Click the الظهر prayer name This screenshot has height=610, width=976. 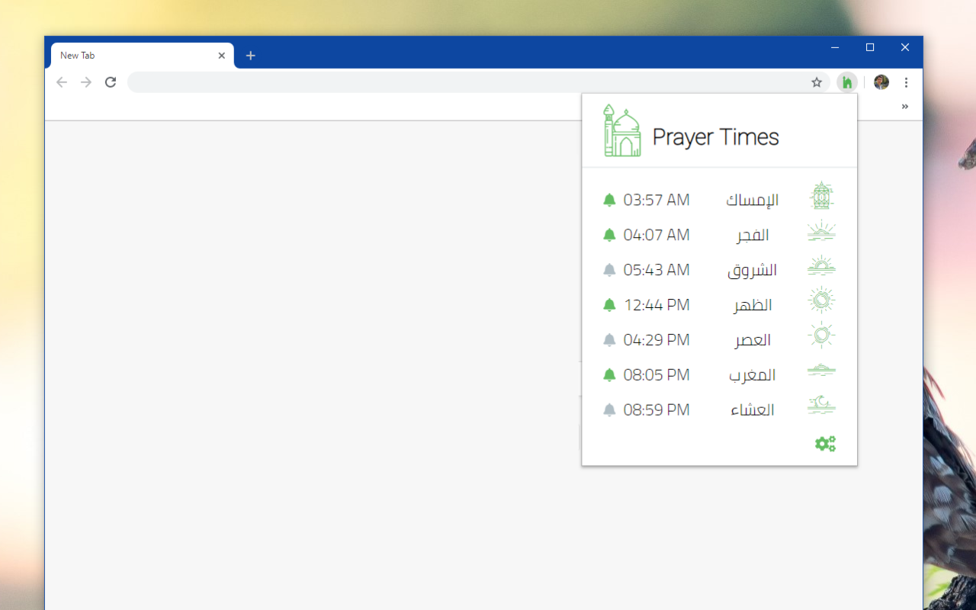tap(753, 305)
